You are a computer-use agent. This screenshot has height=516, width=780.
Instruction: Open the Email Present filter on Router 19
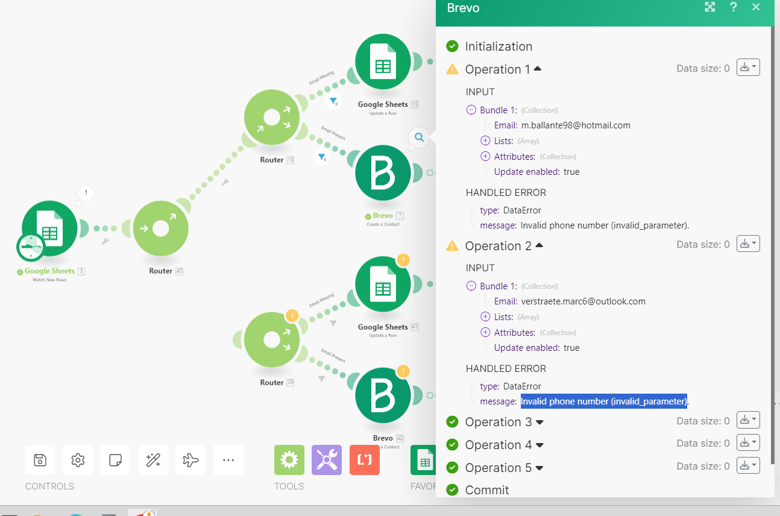(322, 157)
